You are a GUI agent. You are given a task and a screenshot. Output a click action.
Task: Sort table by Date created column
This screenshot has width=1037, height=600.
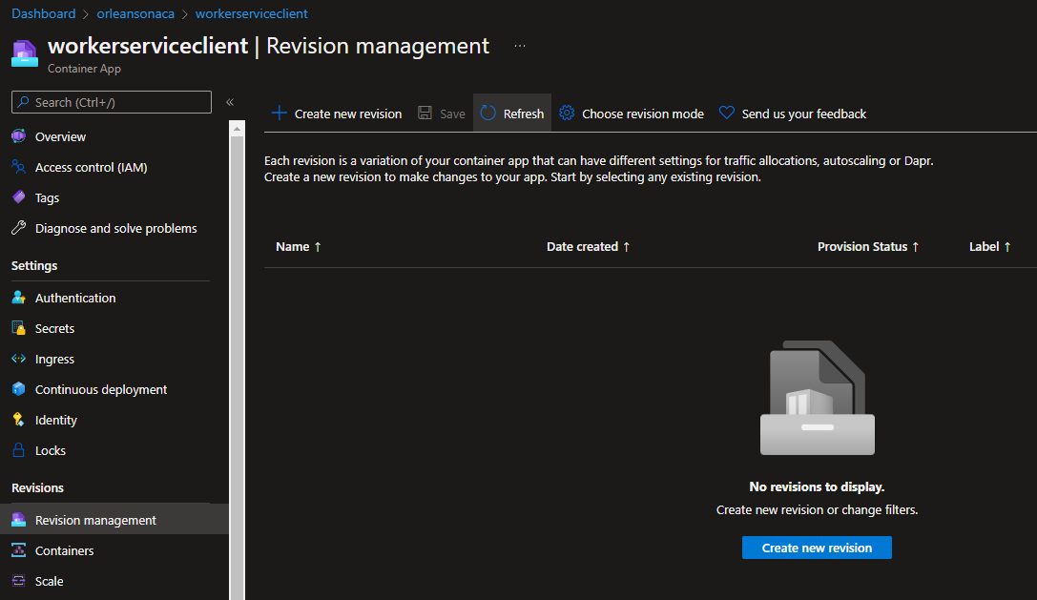pyautogui.click(x=588, y=247)
